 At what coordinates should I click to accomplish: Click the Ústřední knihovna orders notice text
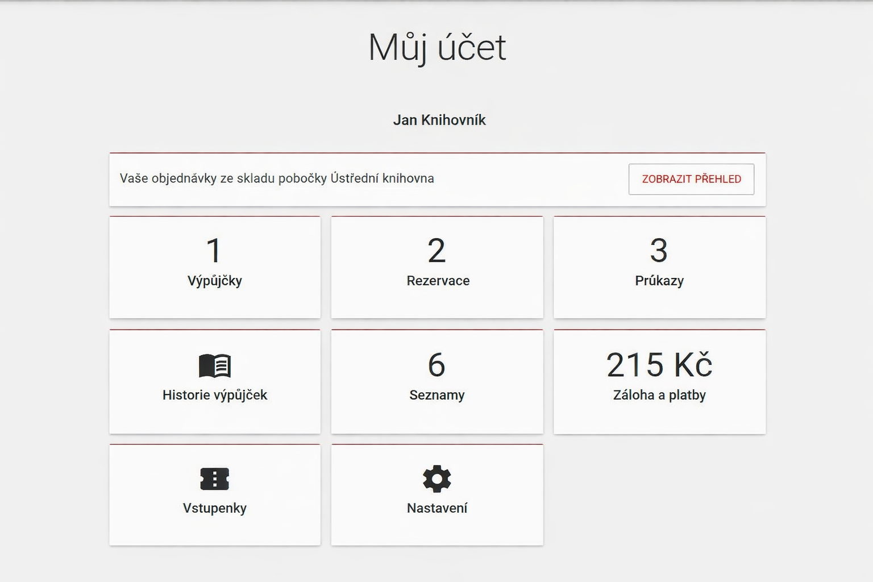coord(277,178)
